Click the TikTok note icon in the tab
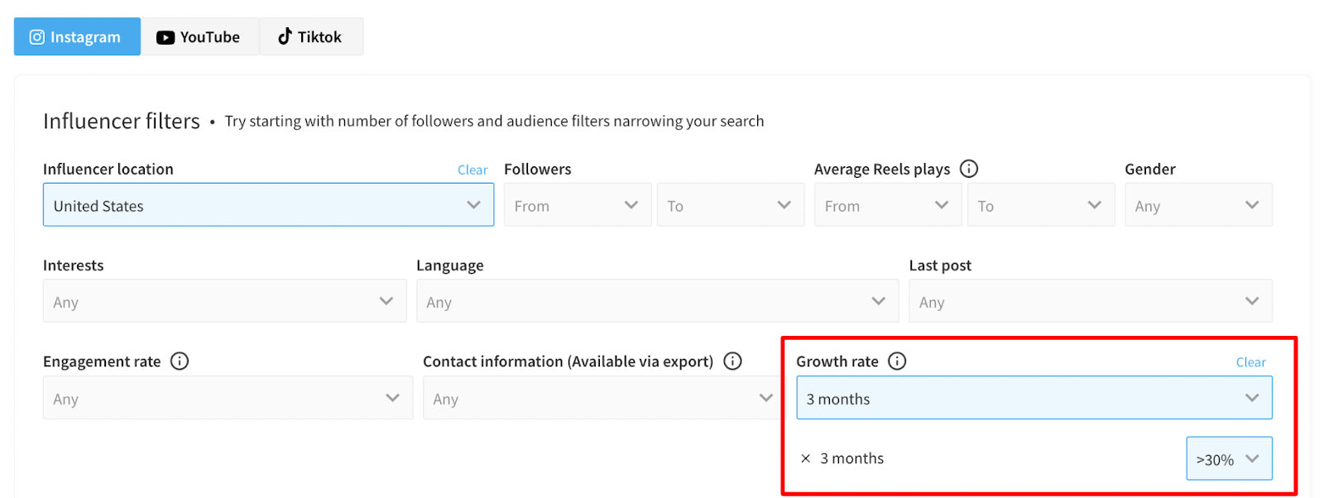Viewport: 1324px width, 498px height. tap(285, 36)
